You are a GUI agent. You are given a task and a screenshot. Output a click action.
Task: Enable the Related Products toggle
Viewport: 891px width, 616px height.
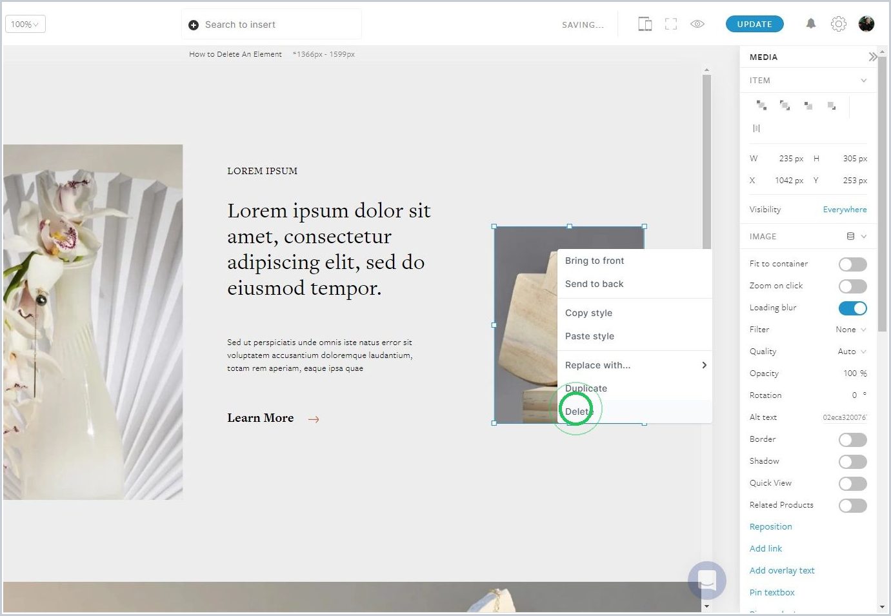coord(852,506)
